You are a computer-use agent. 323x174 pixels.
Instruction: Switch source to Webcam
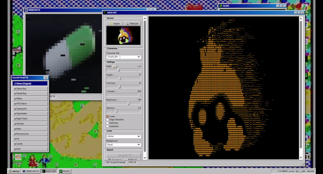pos(132,24)
